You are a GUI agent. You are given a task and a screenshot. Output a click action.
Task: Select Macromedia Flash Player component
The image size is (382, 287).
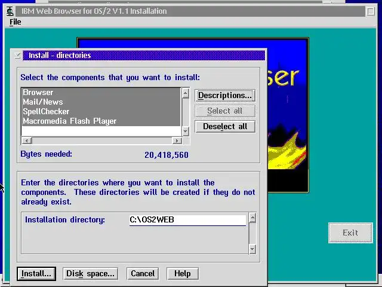(101, 121)
